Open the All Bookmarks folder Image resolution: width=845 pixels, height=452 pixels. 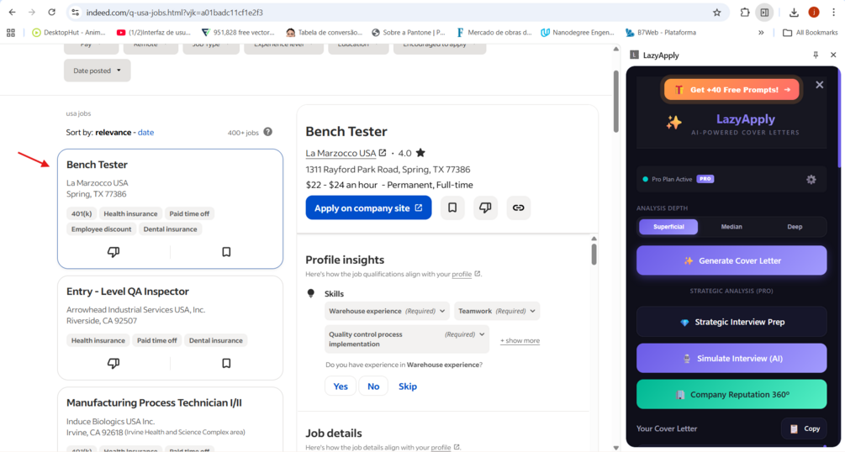(810, 33)
